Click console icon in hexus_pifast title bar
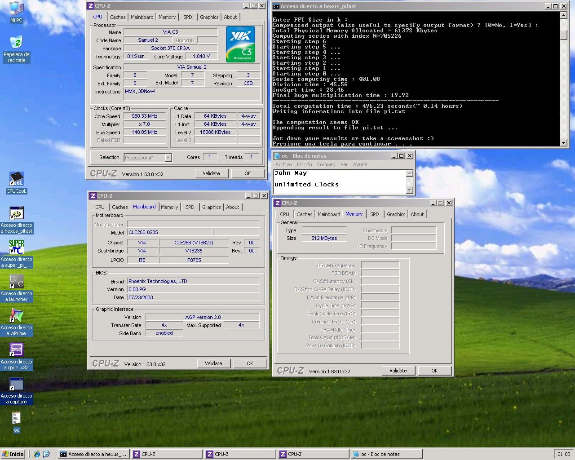The image size is (575, 460). pos(276,6)
